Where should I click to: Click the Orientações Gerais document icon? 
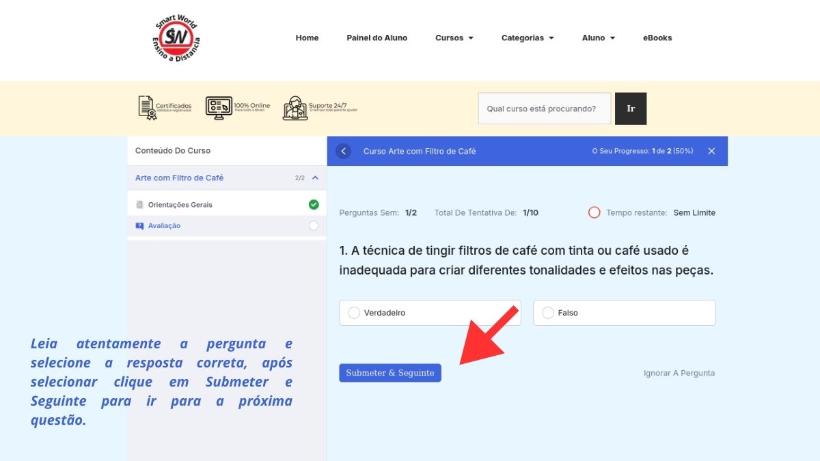(140, 205)
